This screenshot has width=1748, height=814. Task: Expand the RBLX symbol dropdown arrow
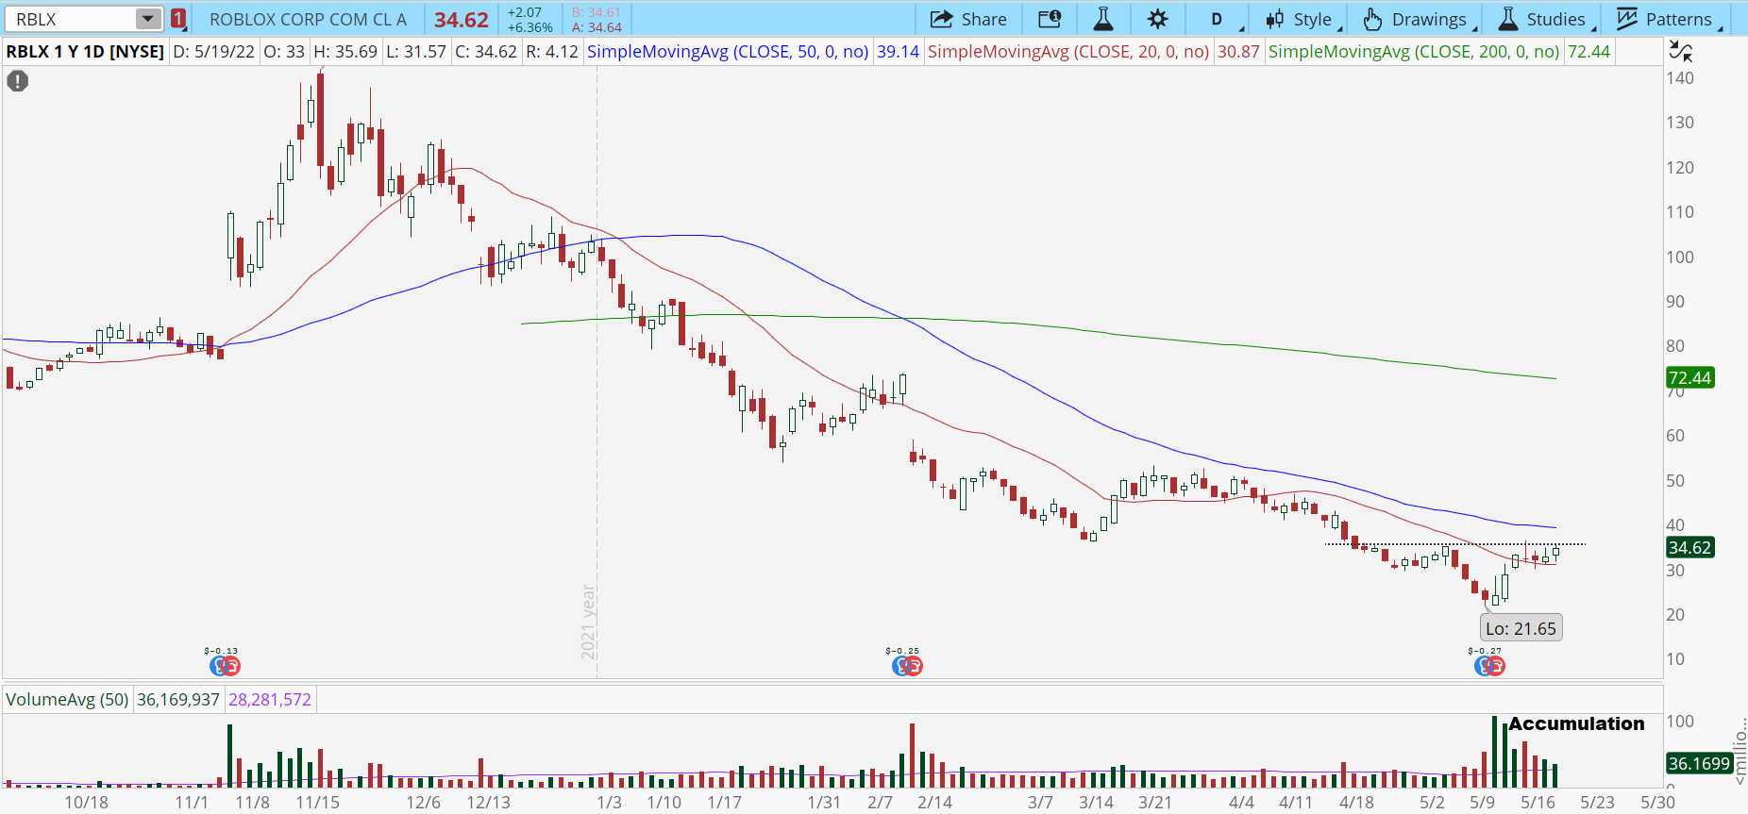147,19
